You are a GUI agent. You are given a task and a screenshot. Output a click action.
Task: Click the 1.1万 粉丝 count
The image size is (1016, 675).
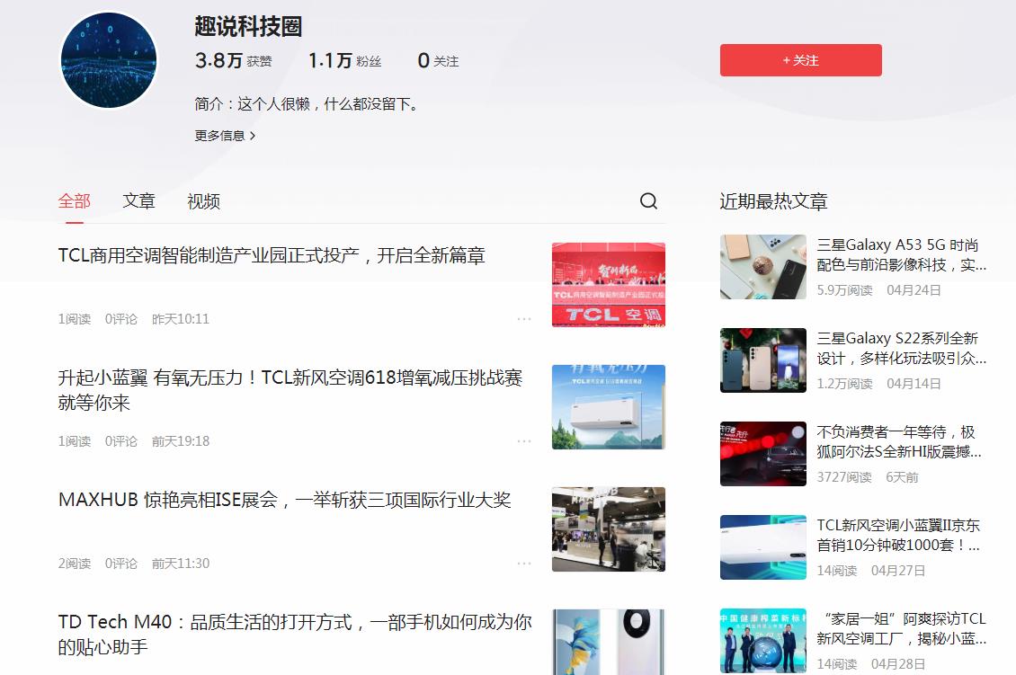click(x=344, y=60)
